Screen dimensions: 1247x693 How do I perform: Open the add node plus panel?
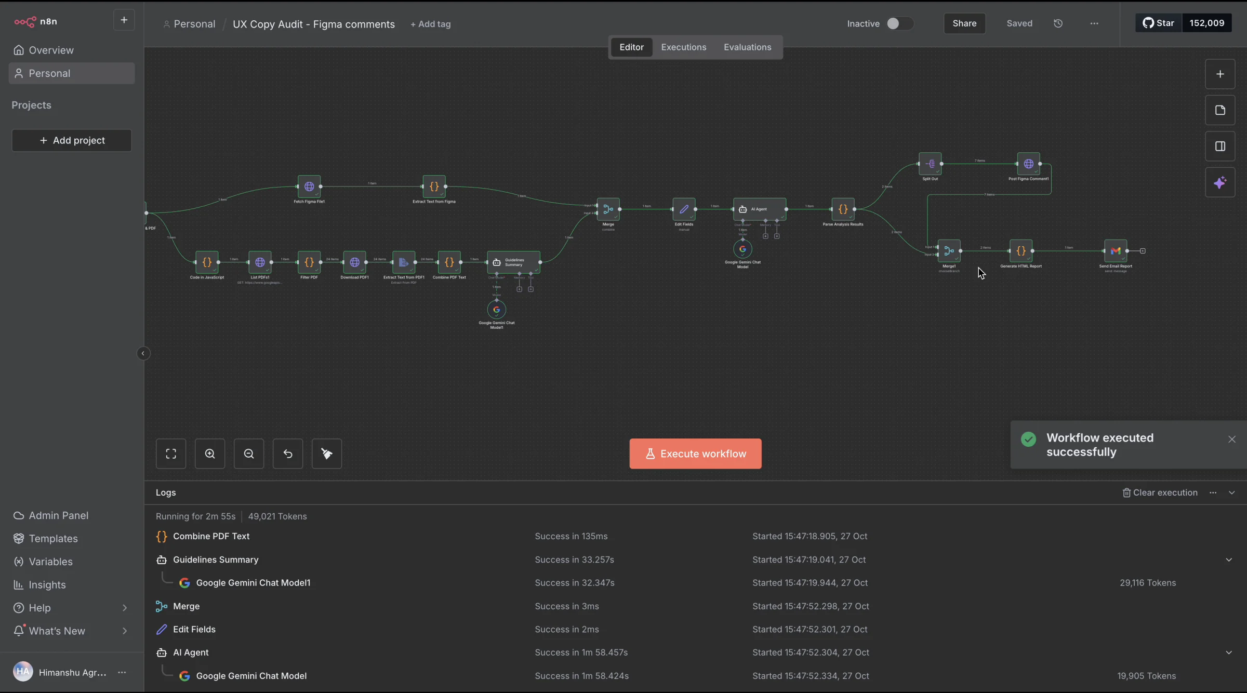click(1220, 74)
